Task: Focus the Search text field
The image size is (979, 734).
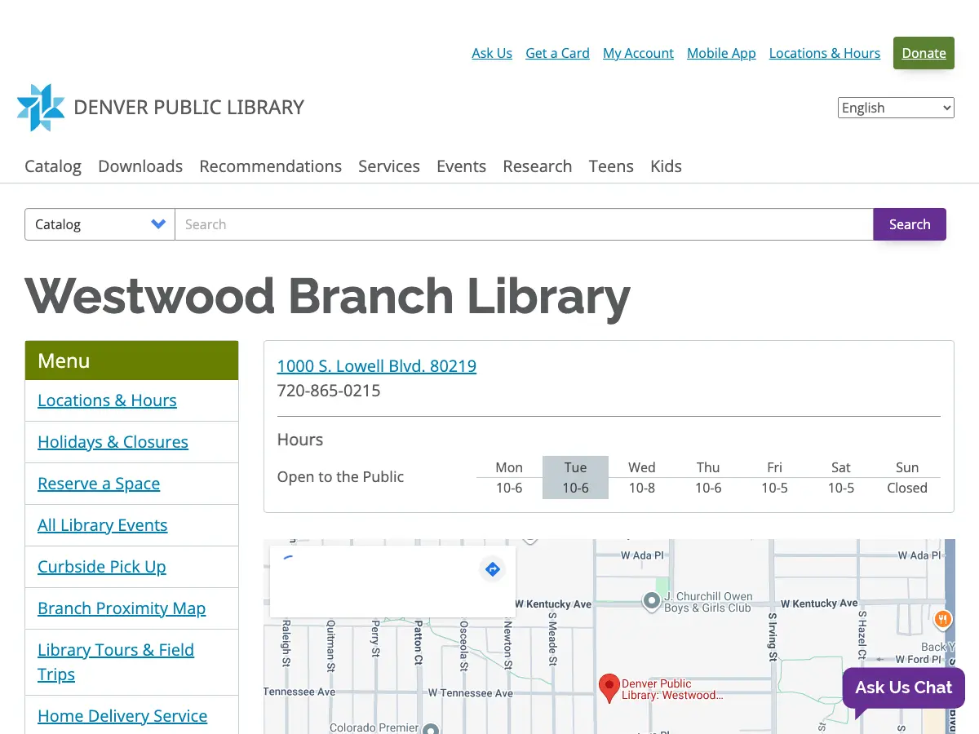Action: click(524, 224)
